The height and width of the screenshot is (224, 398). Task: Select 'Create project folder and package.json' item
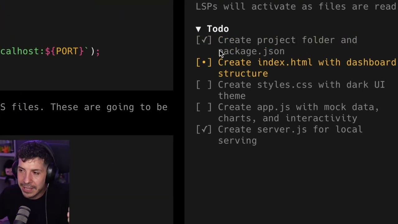(288, 46)
